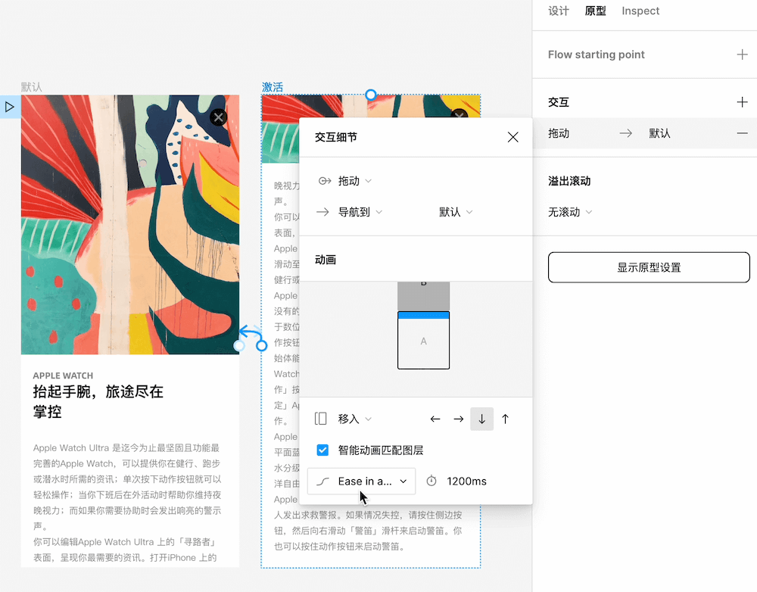757x592 pixels.
Task: Select the leftward animation direction arrow
Action: pyautogui.click(x=435, y=419)
